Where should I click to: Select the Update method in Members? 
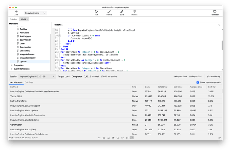[x=29, y=61]
